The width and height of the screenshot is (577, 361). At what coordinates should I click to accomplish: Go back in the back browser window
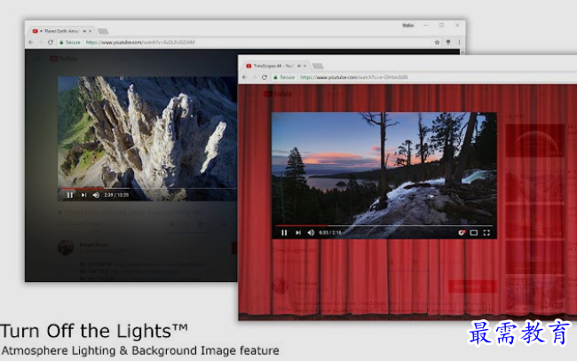pyautogui.click(x=31, y=43)
